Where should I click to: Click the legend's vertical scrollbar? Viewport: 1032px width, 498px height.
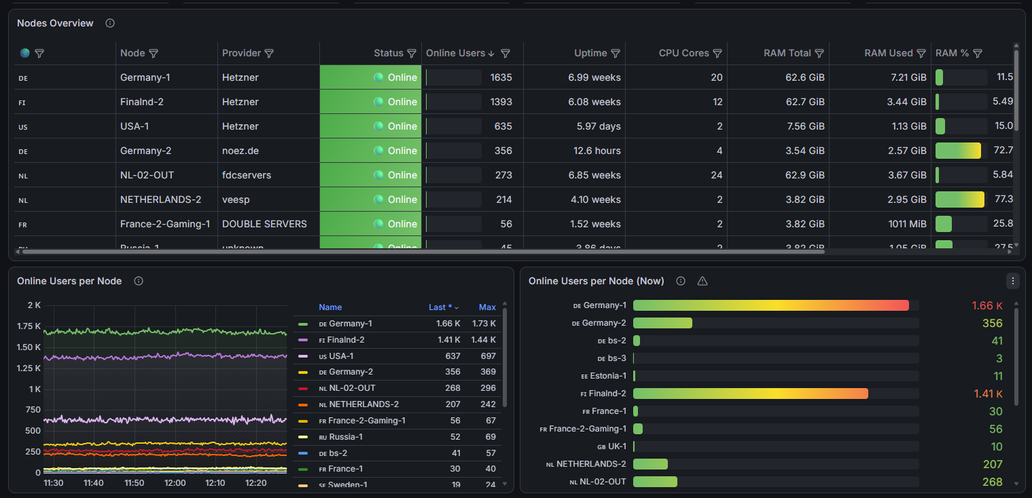[505, 356]
